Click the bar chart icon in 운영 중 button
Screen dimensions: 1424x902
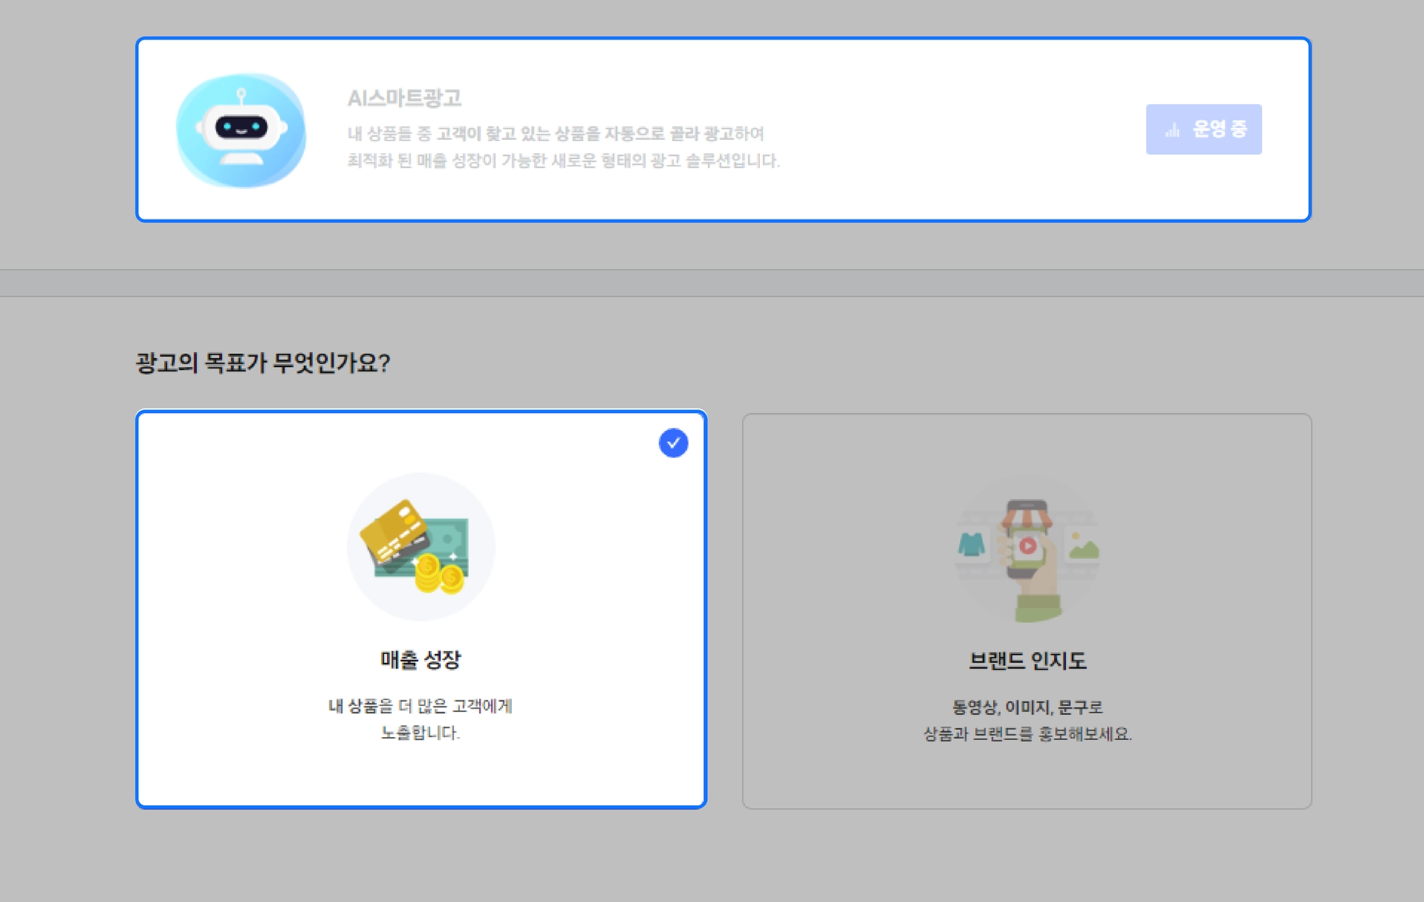pyautogui.click(x=1172, y=130)
